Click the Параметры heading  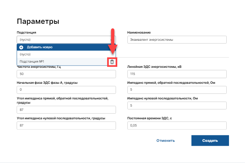tap(38, 22)
